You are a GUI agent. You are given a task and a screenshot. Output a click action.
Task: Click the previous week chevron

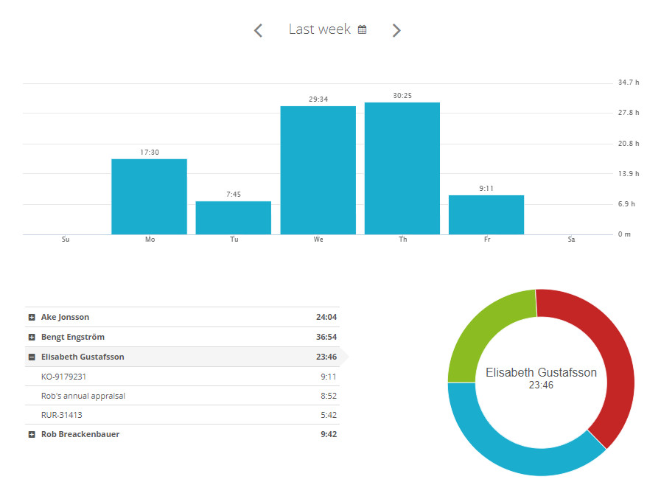258,30
